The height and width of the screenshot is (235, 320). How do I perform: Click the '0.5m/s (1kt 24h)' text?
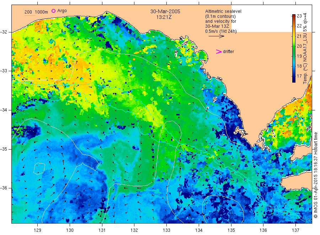point(221,31)
